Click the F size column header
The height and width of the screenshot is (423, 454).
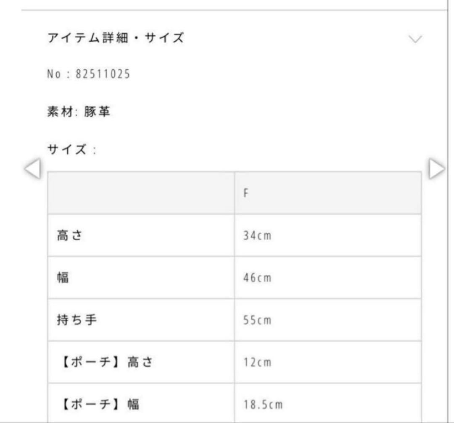tap(246, 194)
